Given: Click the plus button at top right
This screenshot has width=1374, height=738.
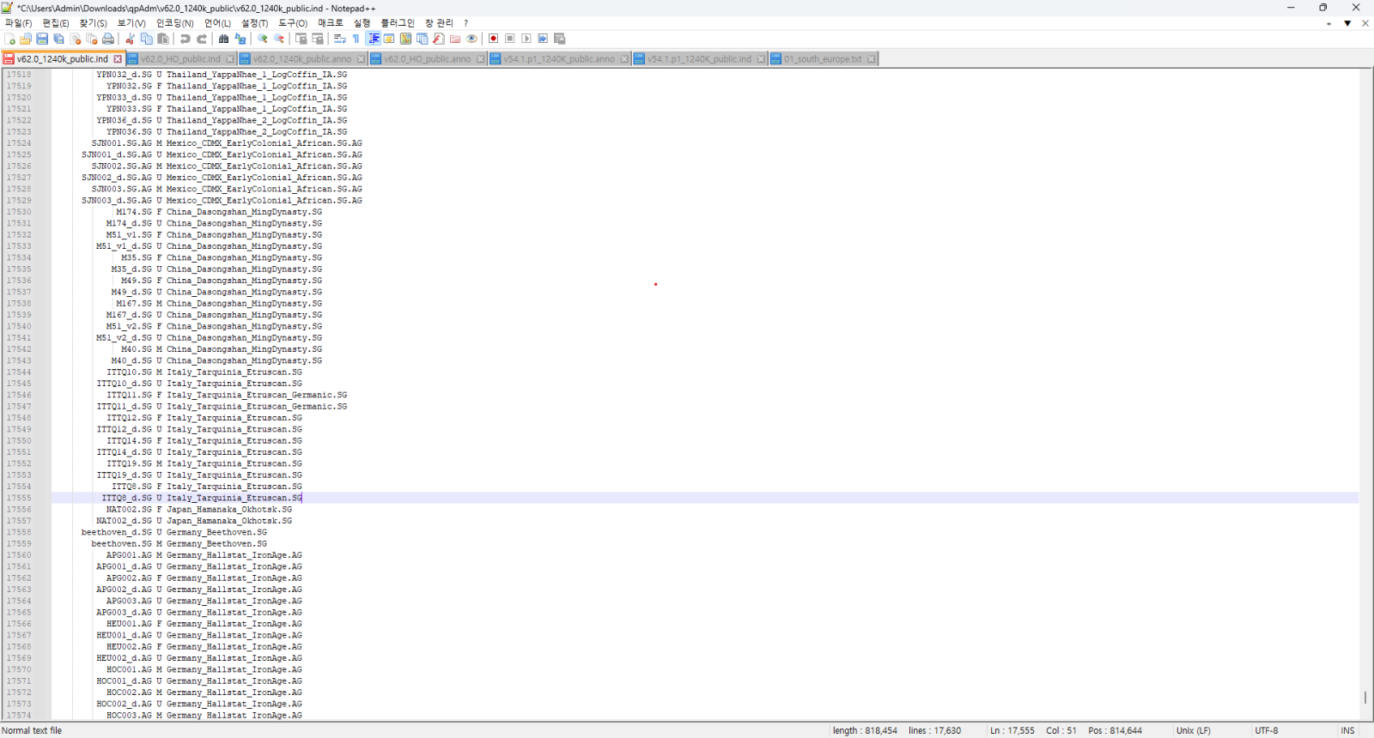Looking at the screenshot, I should 1328,23.
